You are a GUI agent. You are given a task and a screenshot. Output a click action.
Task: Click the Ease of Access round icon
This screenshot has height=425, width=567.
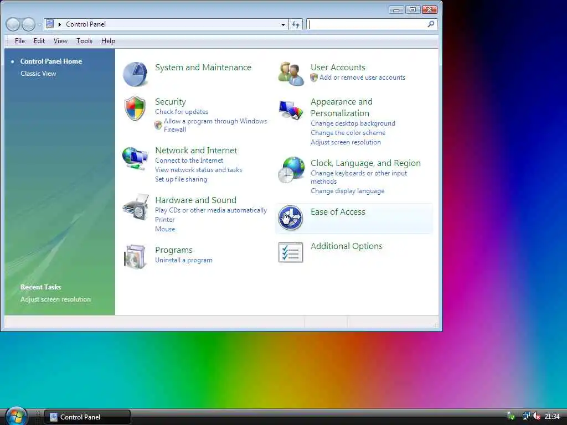290,218
